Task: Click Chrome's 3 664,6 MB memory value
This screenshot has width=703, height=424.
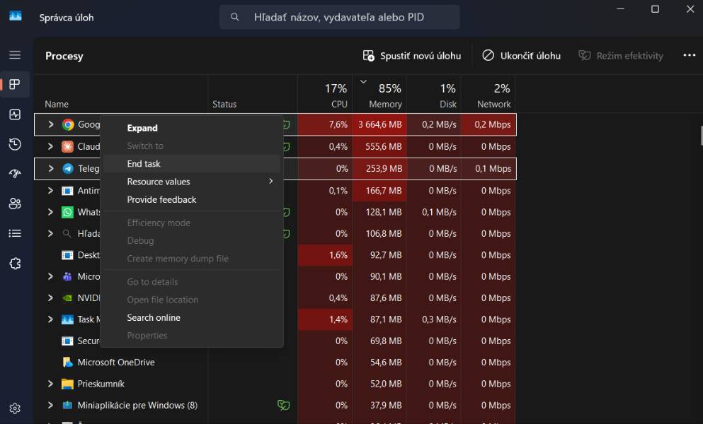Action: (379, 124)
